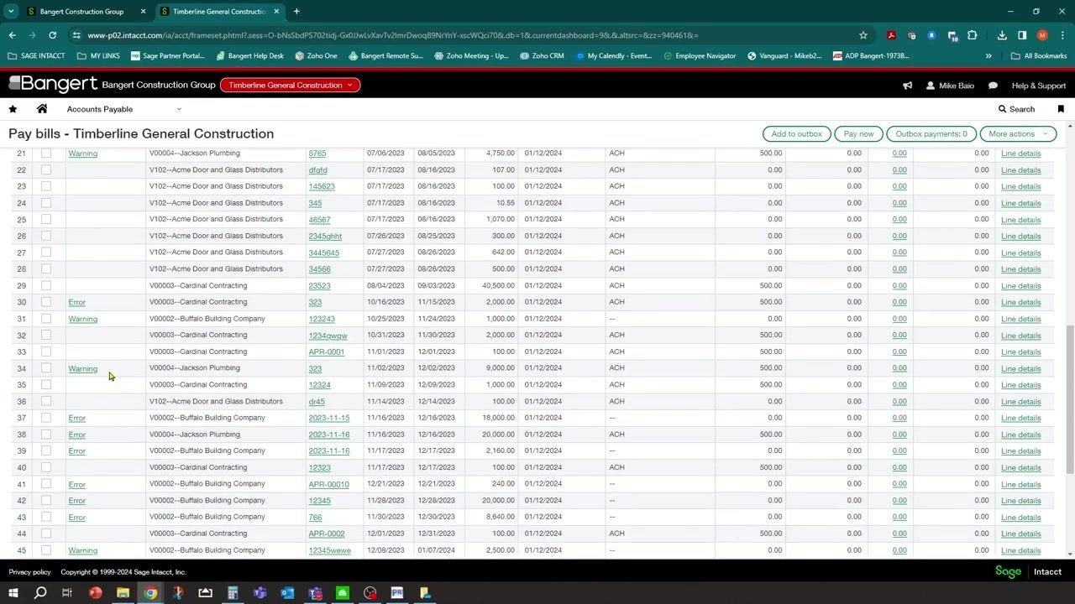Open File Explorer from the taskbar
Viewport: 1075px width, 604px height.
(123, 593)
